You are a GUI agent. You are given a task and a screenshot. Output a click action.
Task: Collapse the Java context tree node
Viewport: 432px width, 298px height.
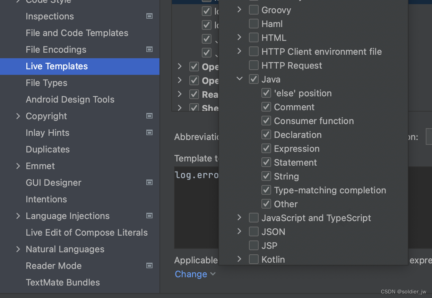[240, 79]
